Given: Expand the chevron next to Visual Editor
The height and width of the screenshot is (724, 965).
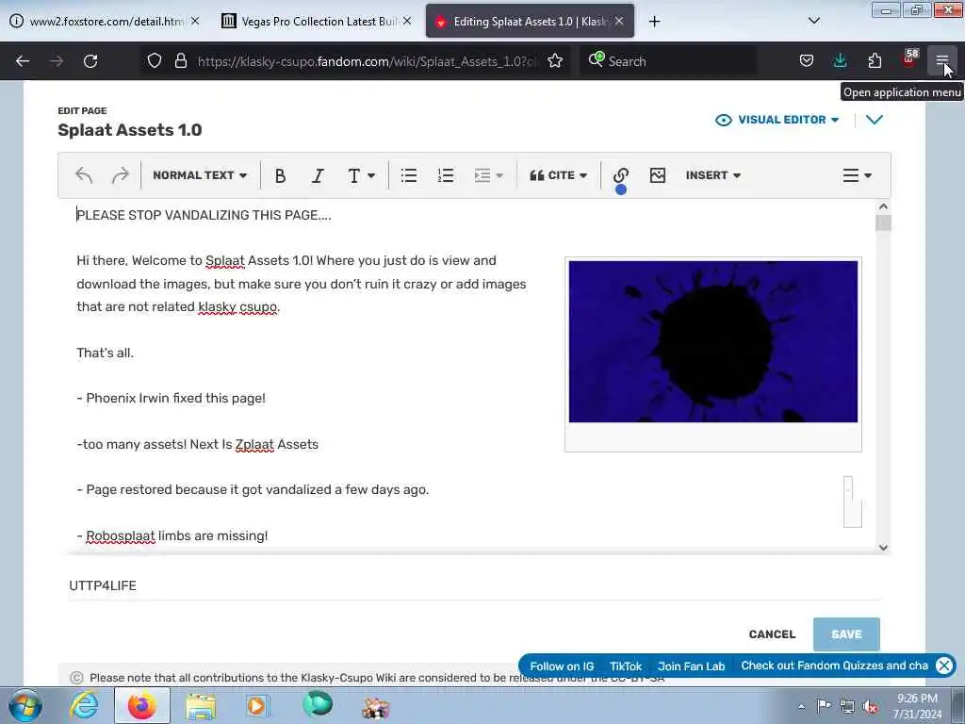Looking at the screenshot, I should tap(874, 120).
